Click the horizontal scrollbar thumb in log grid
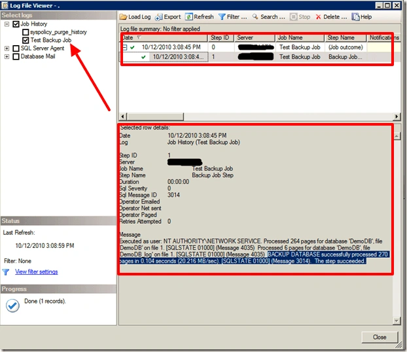 click(156, 116)
